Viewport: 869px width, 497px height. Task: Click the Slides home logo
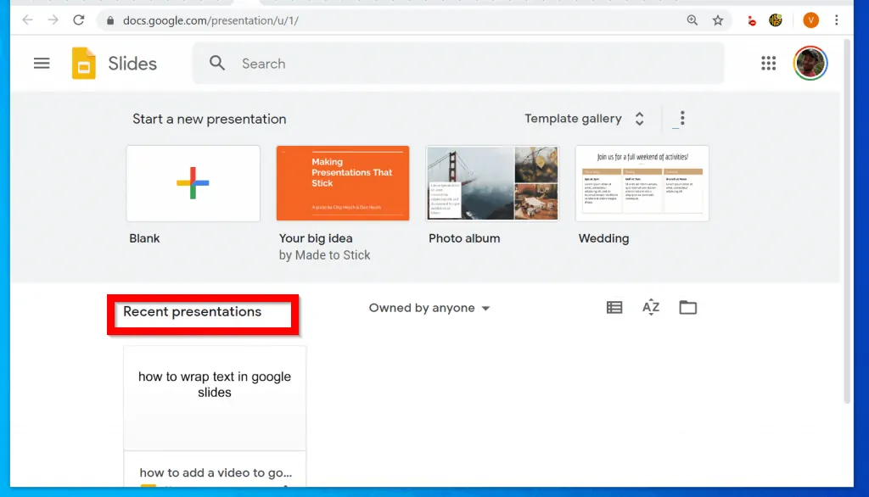tap(85, 63)
